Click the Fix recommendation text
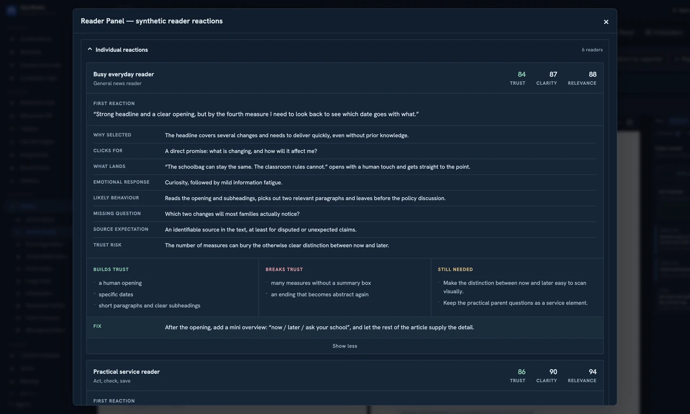Screen dimensions: 690x414 [x=320, y=327]
